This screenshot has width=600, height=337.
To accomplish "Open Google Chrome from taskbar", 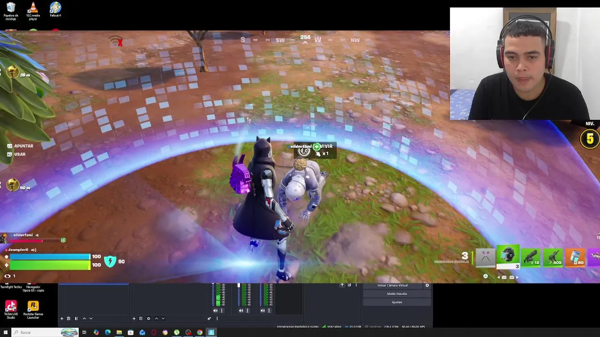I will (200, 332).
